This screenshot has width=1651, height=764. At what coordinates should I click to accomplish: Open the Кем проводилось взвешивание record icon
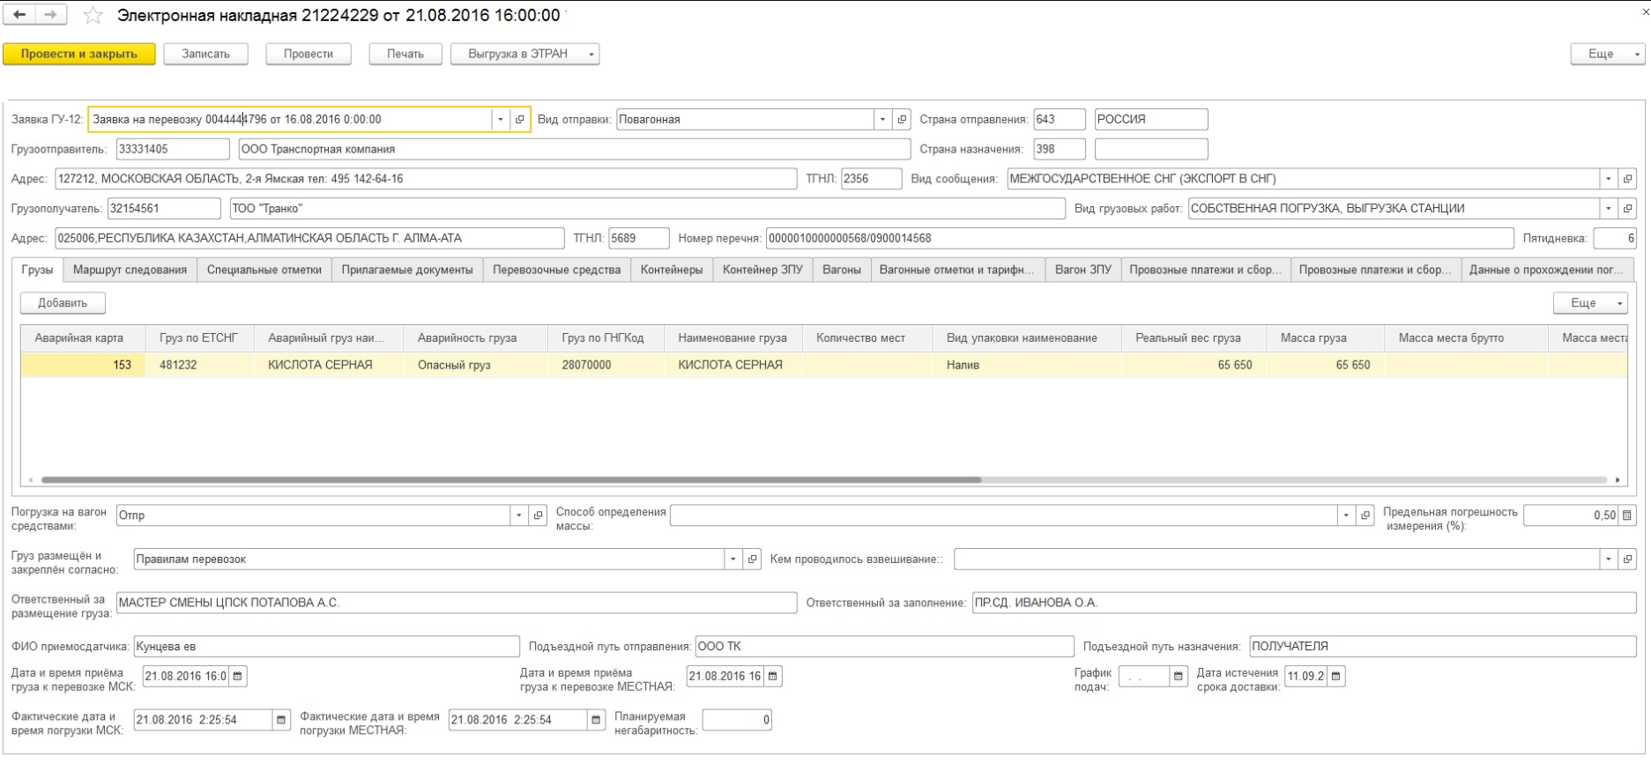pyautogui.click(x=1627, y=560)
